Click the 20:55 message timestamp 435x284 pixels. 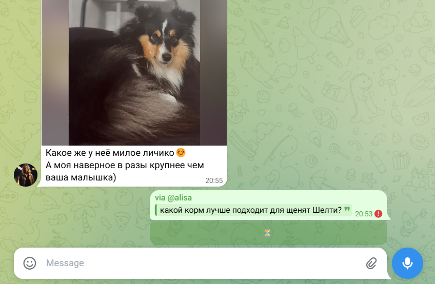[214, 180]
